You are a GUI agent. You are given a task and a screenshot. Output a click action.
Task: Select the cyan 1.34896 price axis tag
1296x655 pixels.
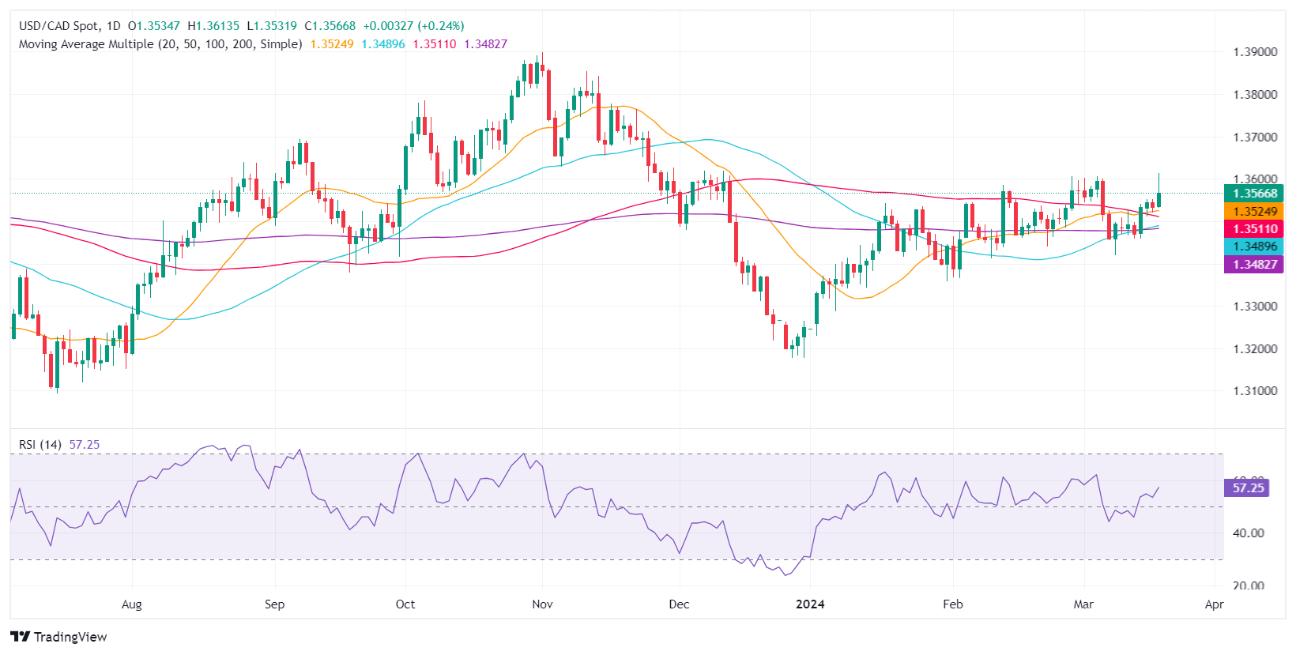[x=1253, y=247]
